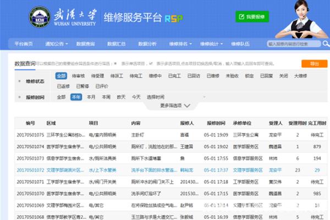
Task: Open highlighted order 2017050​1072 link
Action: pyautogui.click(x=30, y=170)
